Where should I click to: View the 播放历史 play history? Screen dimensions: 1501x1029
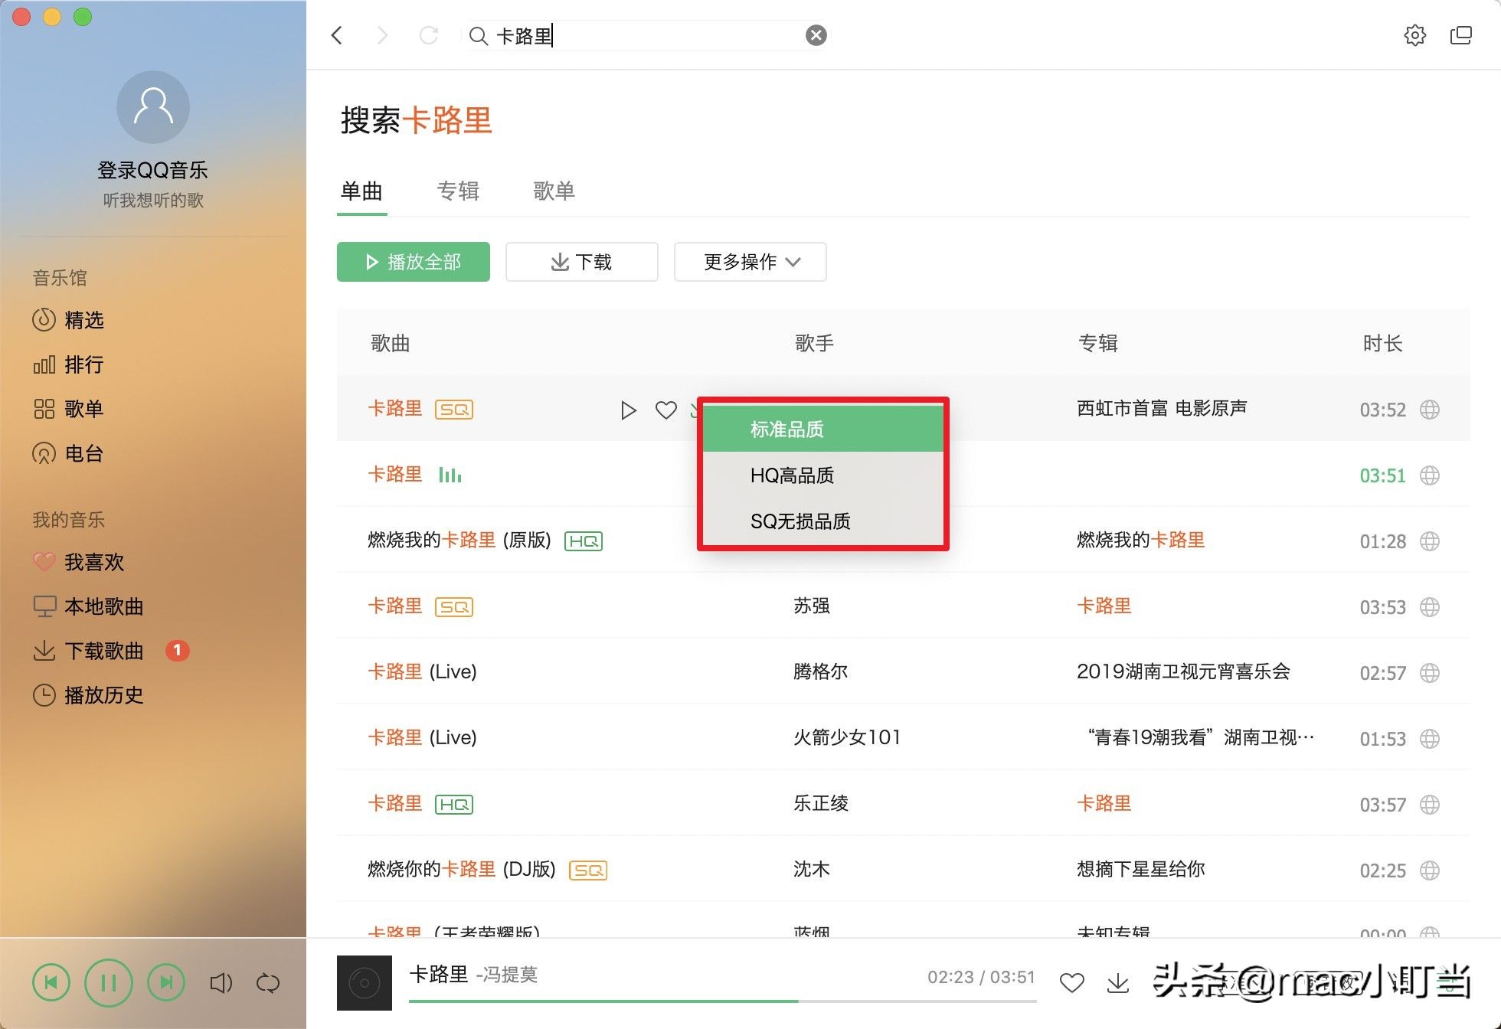pos(103,695)
